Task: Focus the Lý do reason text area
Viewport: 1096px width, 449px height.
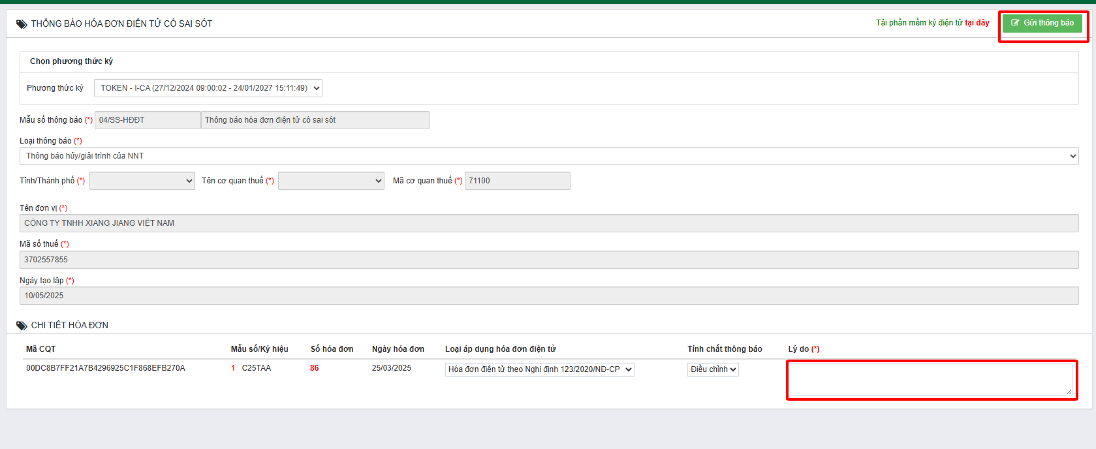Action: [x=930, y=379]
